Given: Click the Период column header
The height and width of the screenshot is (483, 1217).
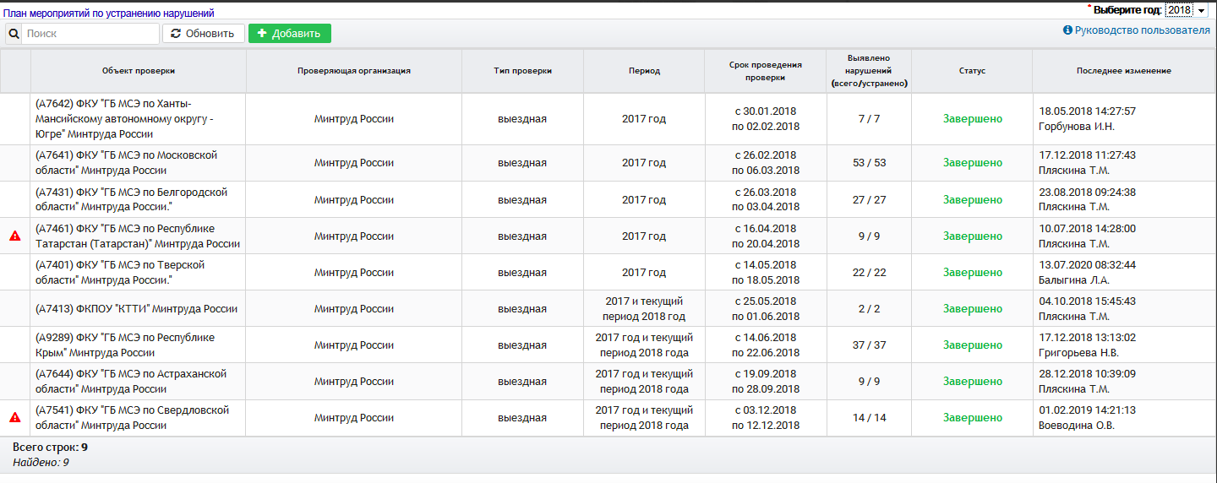Looking at the screenshot, I should coord(644,71).
